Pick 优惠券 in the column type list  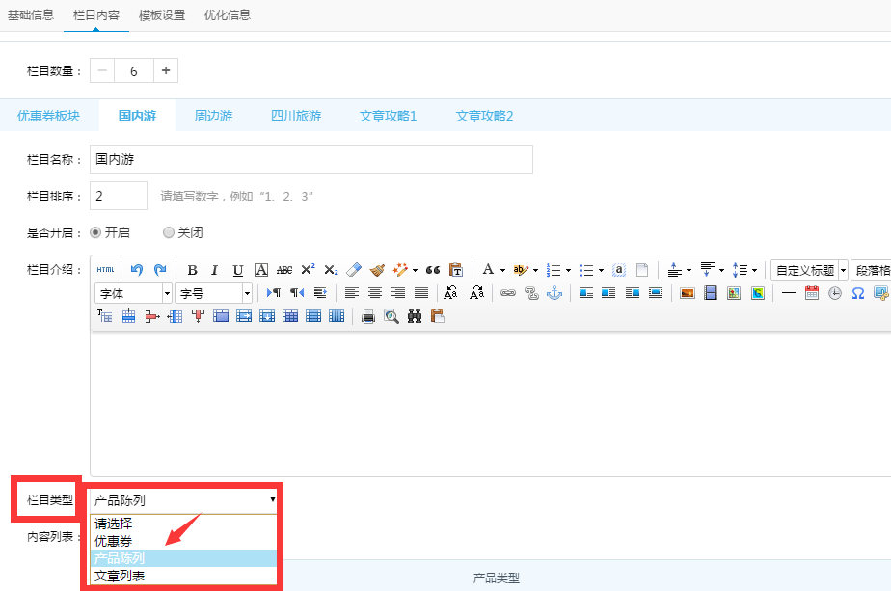click(114, 541)
